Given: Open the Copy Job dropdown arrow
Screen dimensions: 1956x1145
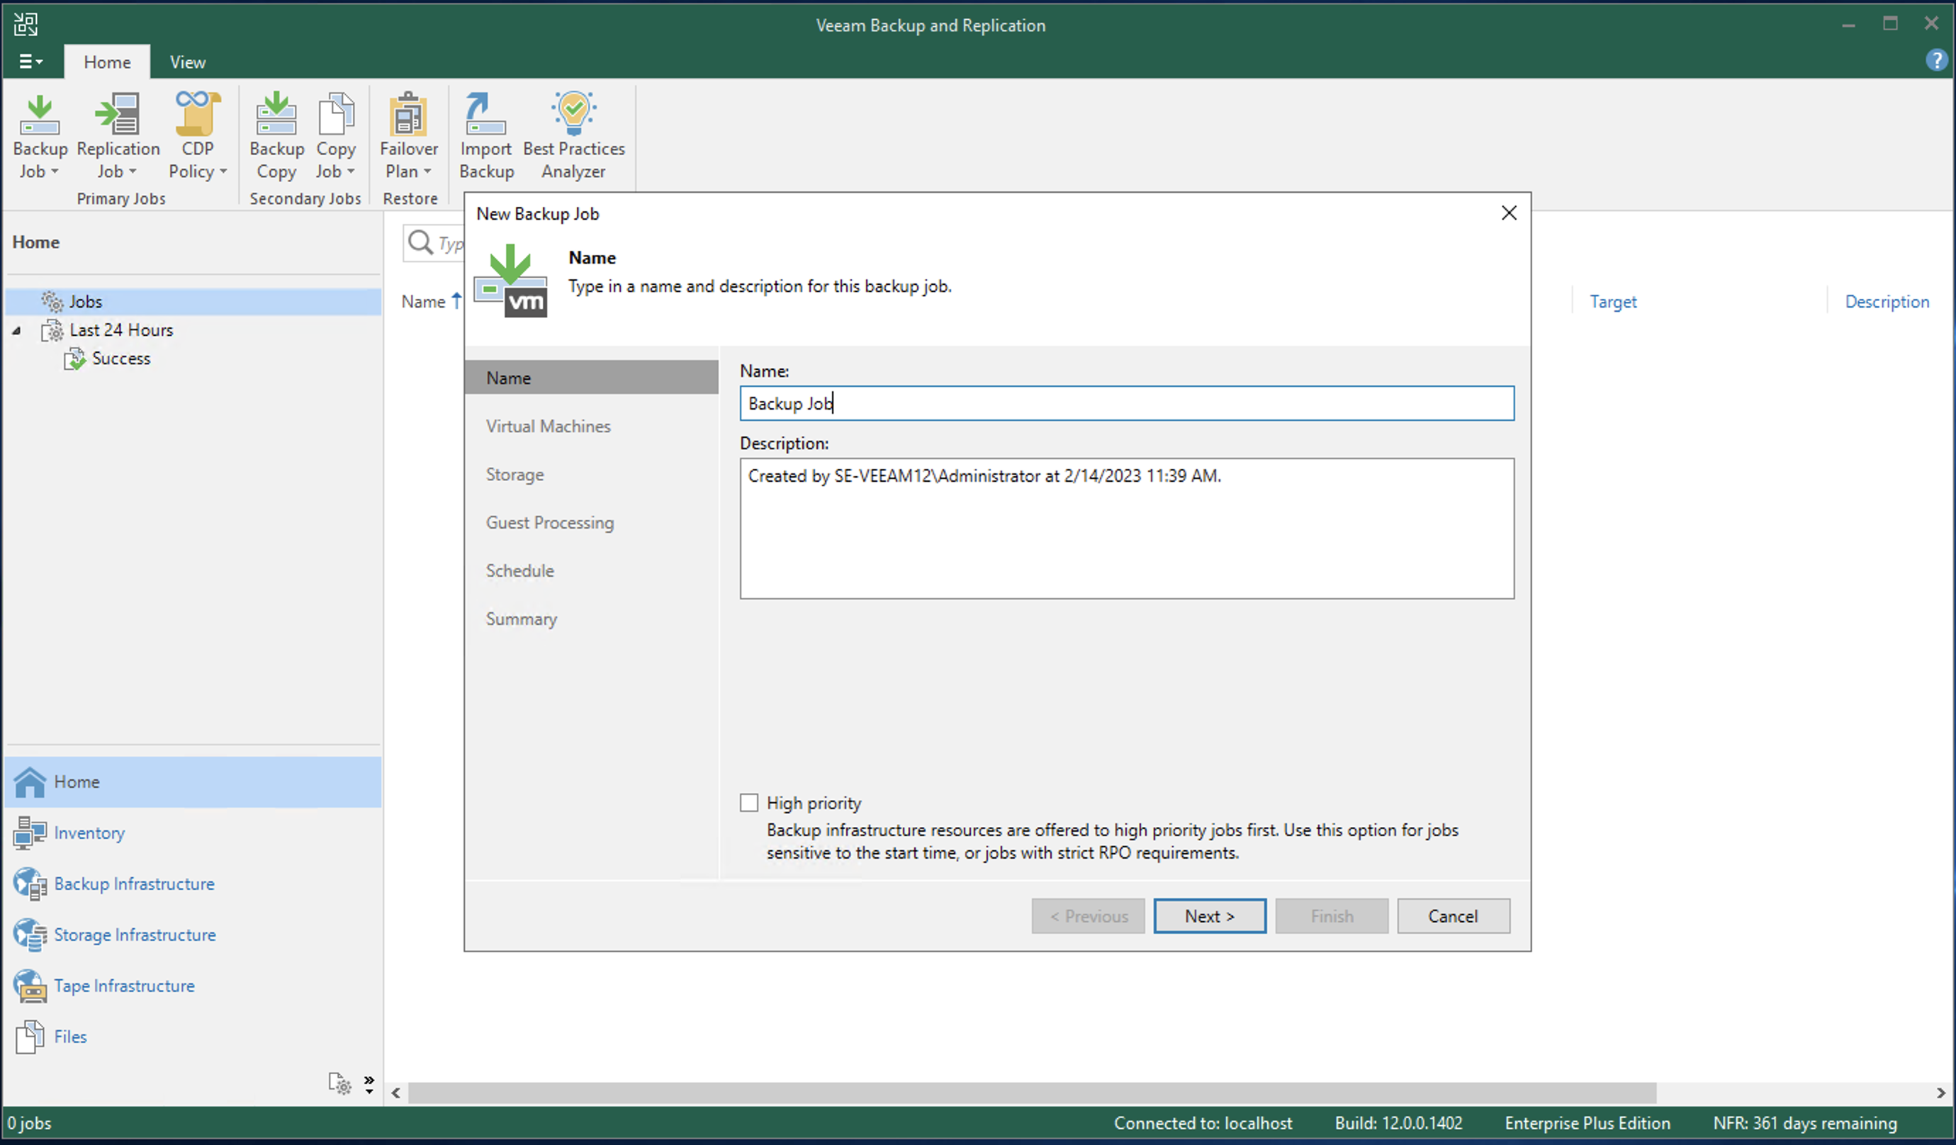Looking at the screenshot, I should pyautogui.click(x=351, y=172).
